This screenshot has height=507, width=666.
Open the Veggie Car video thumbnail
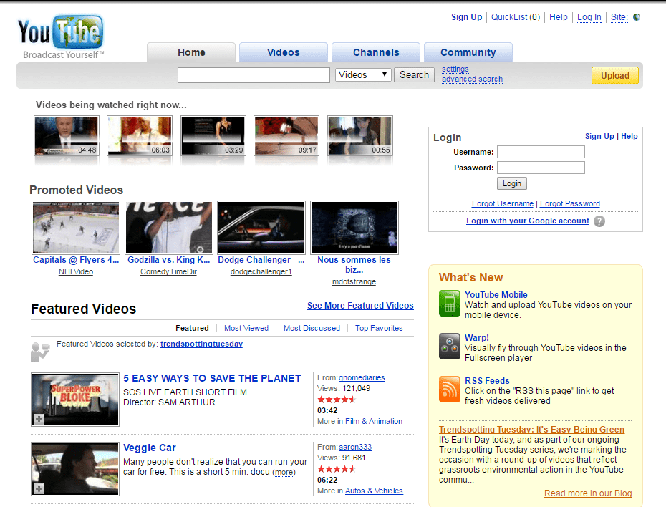[x=75, y=469]
